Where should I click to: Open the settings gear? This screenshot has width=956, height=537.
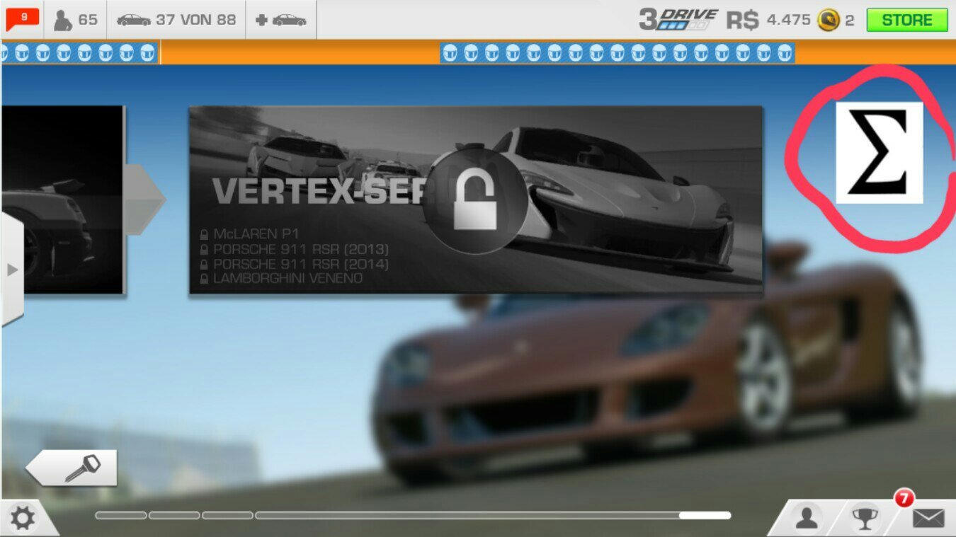[x=21, y=519]
